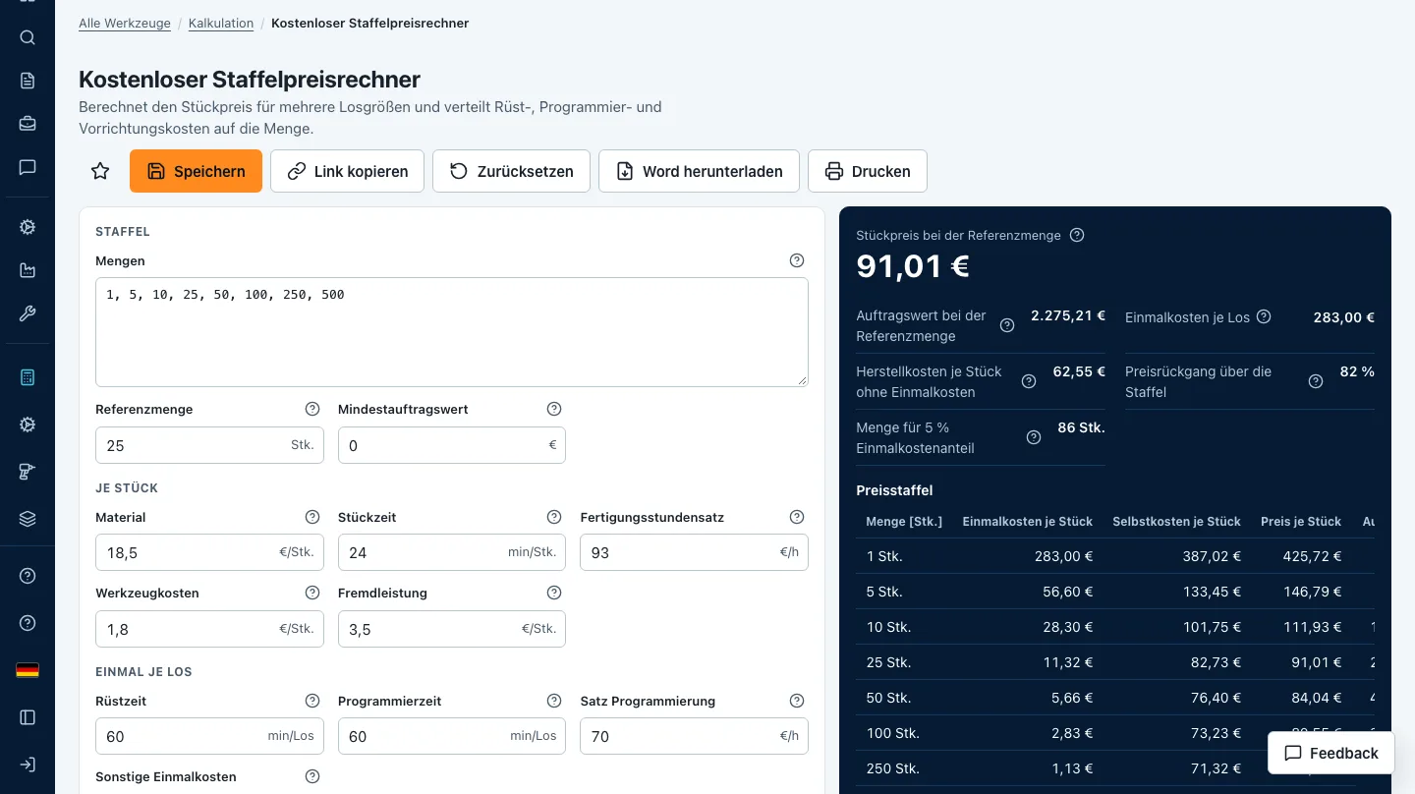Click the Fremdleistung input field
The height and width of the screenshot is (794, 1415).
(x=452, y=629)
